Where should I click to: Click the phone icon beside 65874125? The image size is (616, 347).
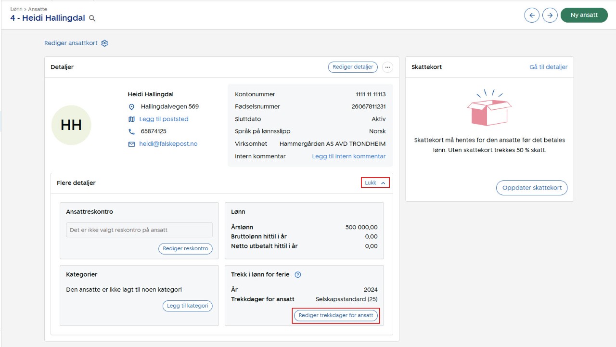pyautogui.click(x=131, y=131)
